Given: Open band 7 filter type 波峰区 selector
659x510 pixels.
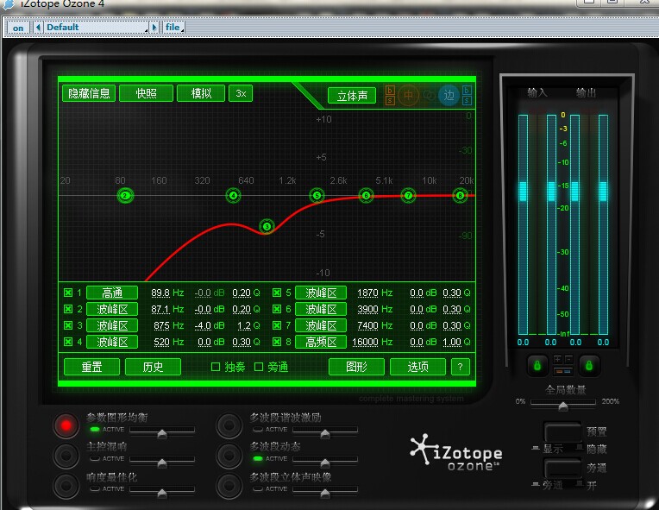Looking at the screenshot, I should tap(321, 325).
